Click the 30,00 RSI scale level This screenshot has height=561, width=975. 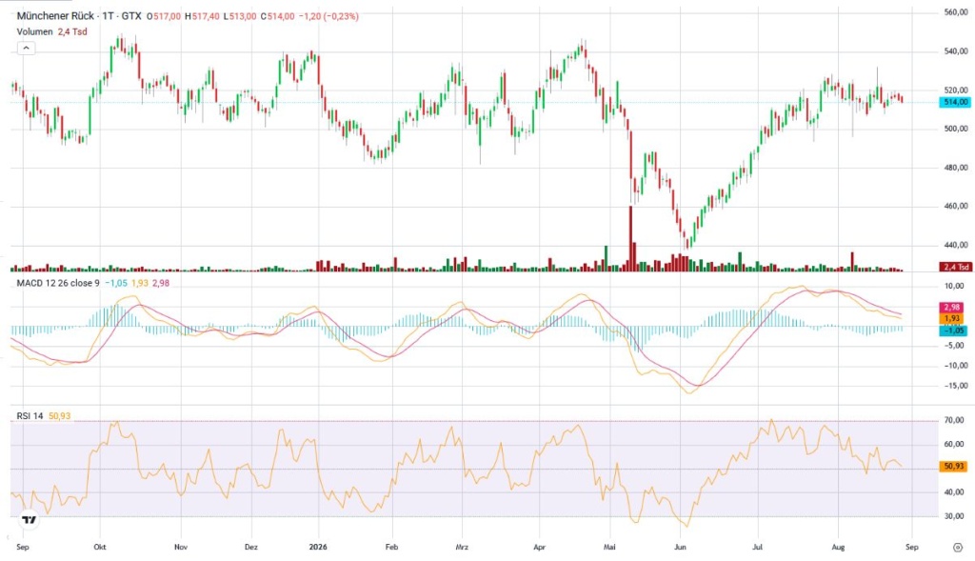click(954, 515)
